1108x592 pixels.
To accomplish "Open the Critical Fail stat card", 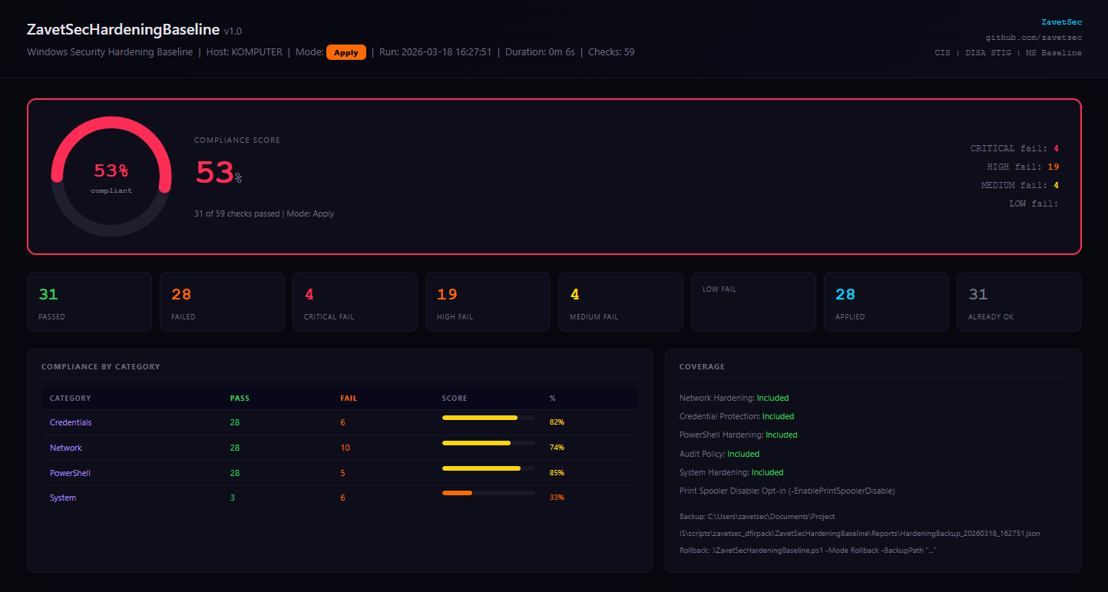I will click(355, 302).
